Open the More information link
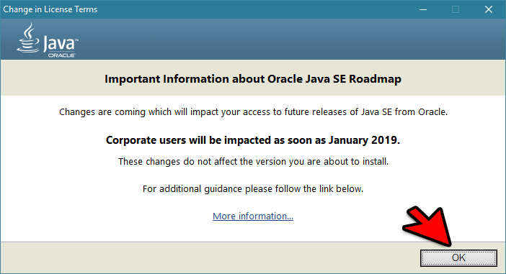 (253, 216)
